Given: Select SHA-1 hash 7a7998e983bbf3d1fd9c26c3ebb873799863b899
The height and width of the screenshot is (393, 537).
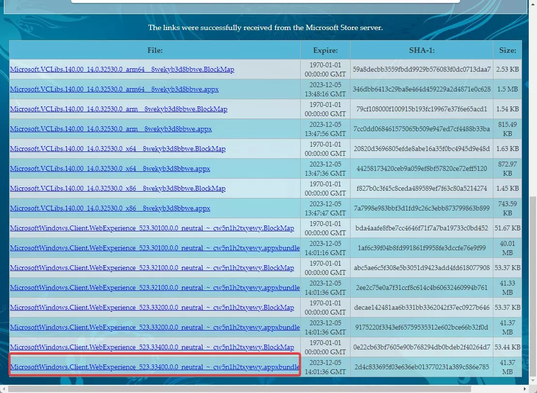Looking at the screenshot, I should [x=422, y=208].
